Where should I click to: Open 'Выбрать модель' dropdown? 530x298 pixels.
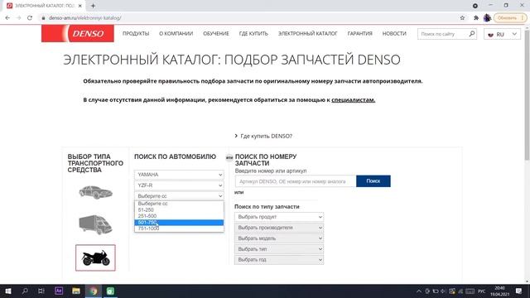pos(279,238)
